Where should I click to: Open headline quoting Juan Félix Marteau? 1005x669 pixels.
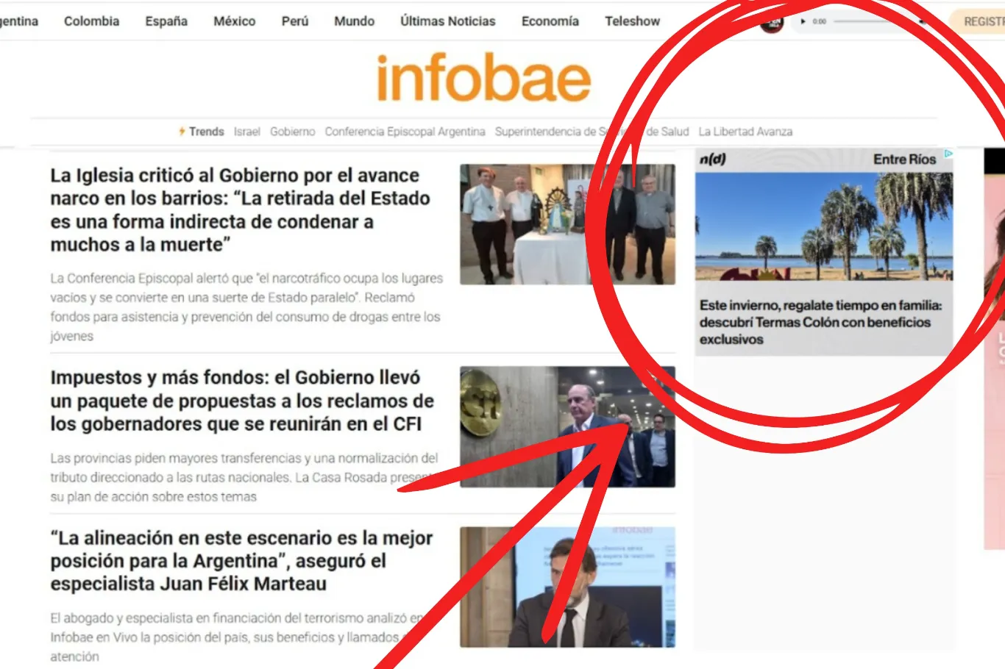(x=241, y=561)
